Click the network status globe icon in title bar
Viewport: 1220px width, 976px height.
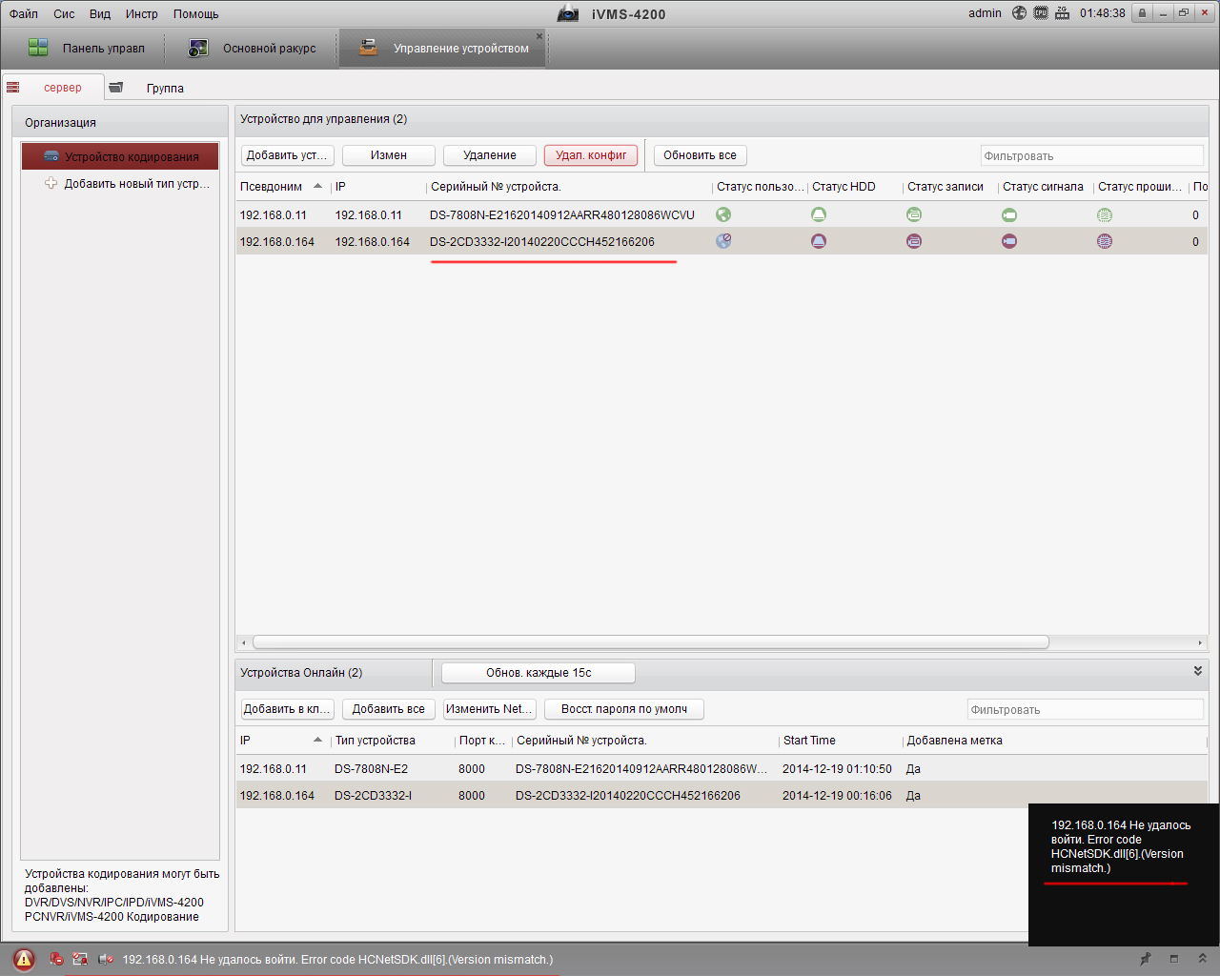coord(1019,12)
